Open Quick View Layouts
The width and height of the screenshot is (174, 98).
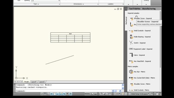pos(92,94)
